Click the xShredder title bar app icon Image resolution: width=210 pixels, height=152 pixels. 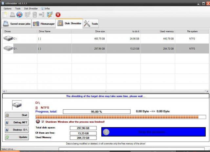[3, 3]
